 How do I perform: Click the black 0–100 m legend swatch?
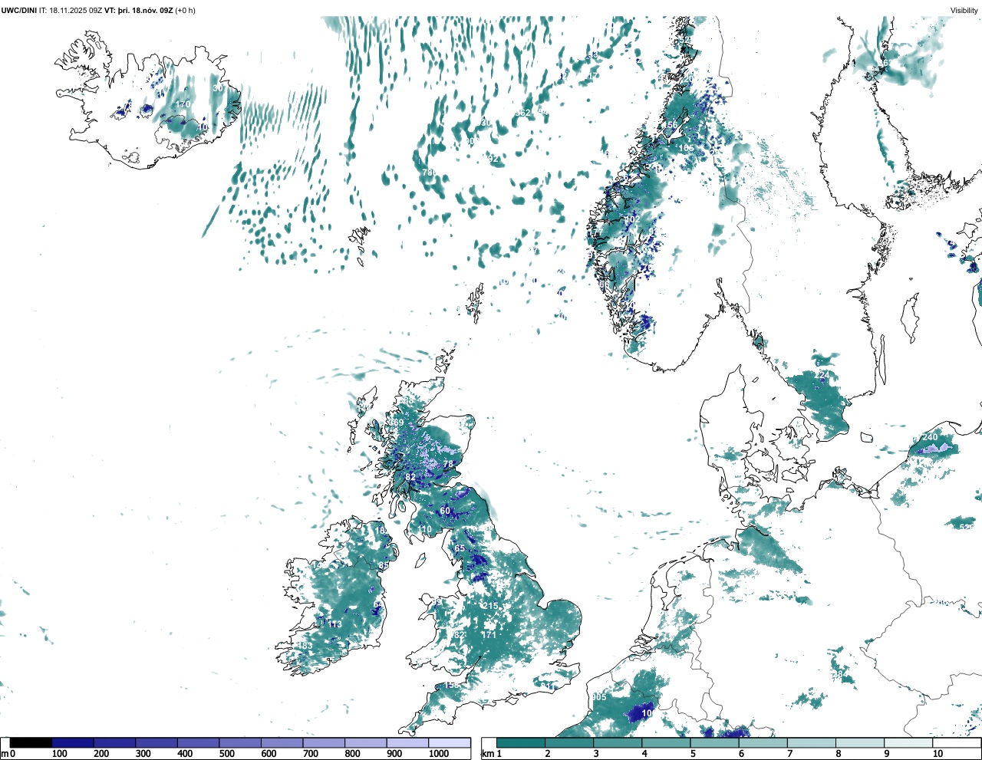[x=31, y=742]
